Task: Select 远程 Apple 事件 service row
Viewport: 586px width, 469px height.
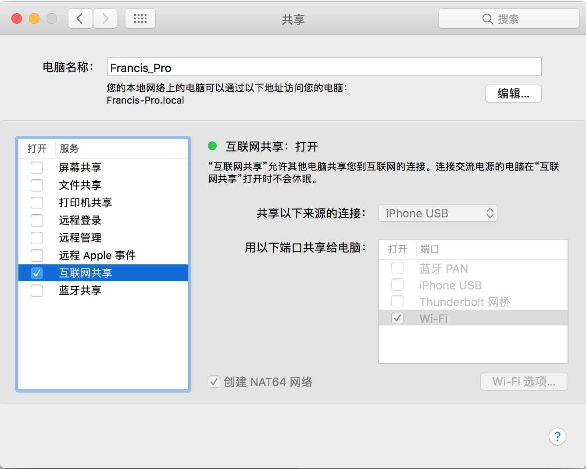Action: point(103,255)
